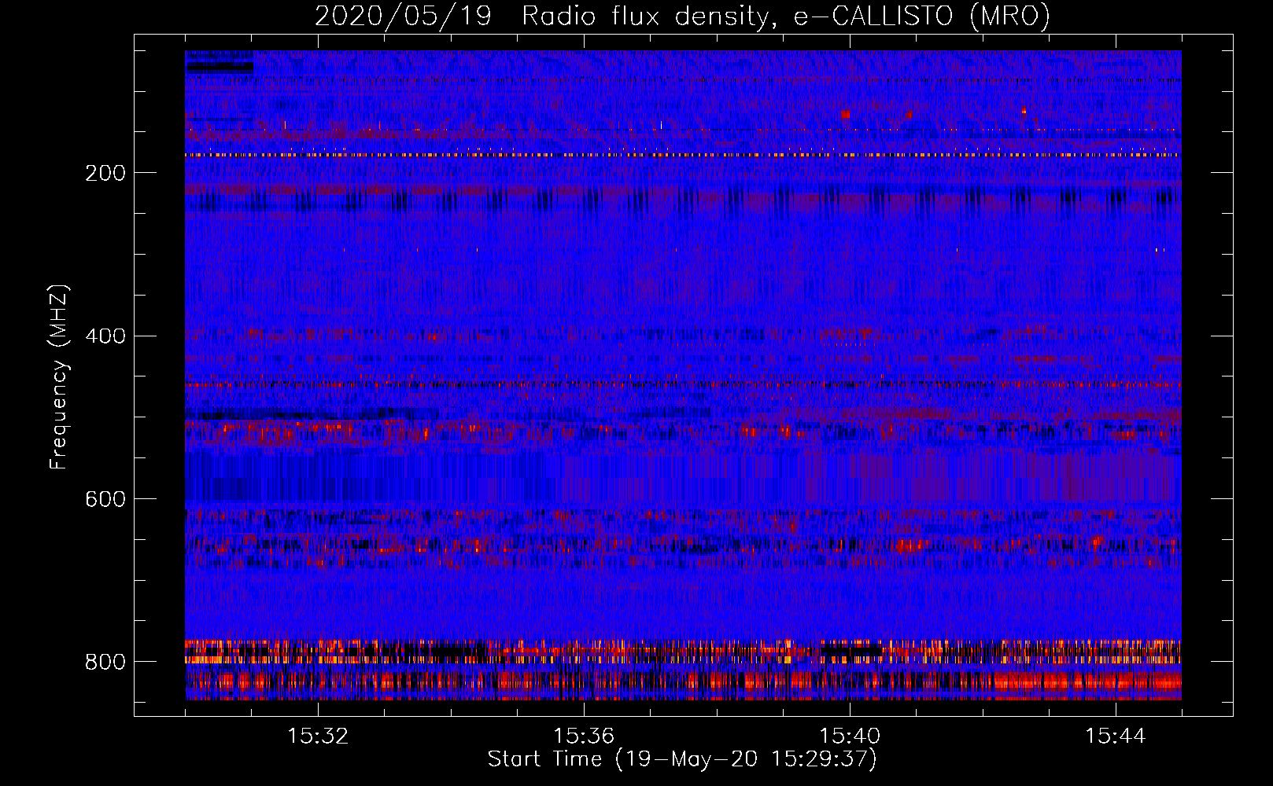1273x786 pixels.
Task: Click the black data gap block at spectrogram top-left
Action: pos(220,68)
